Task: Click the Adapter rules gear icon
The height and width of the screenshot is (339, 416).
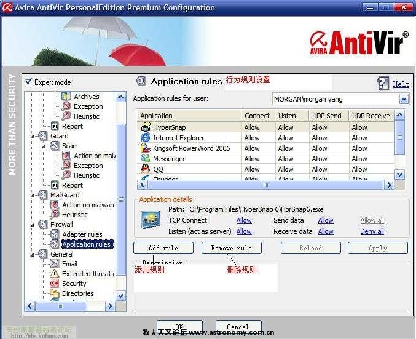Action: point(55,234)
